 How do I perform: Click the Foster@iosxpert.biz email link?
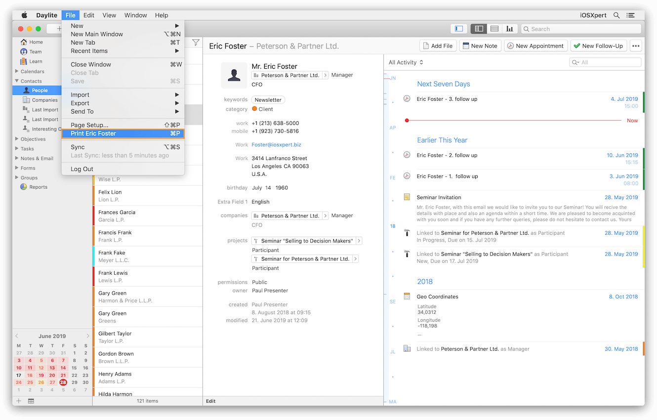point(276,145)
